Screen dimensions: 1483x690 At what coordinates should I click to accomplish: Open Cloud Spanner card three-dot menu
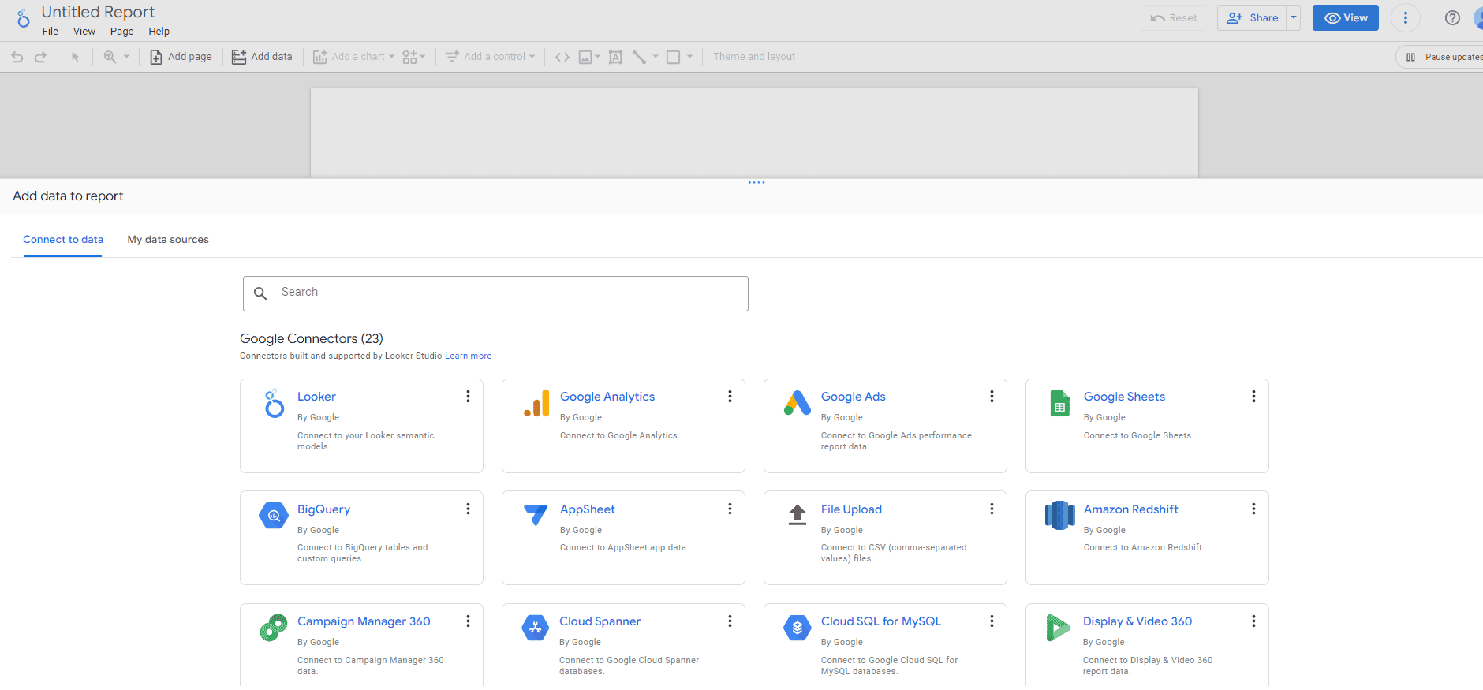pos(730,621)
